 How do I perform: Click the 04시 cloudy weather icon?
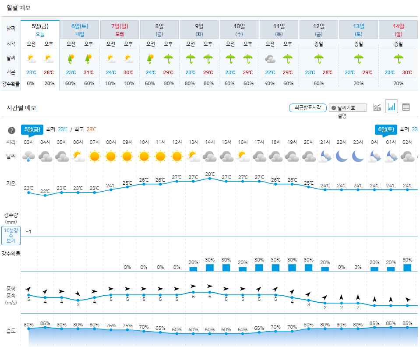click(x=45, y=156)
